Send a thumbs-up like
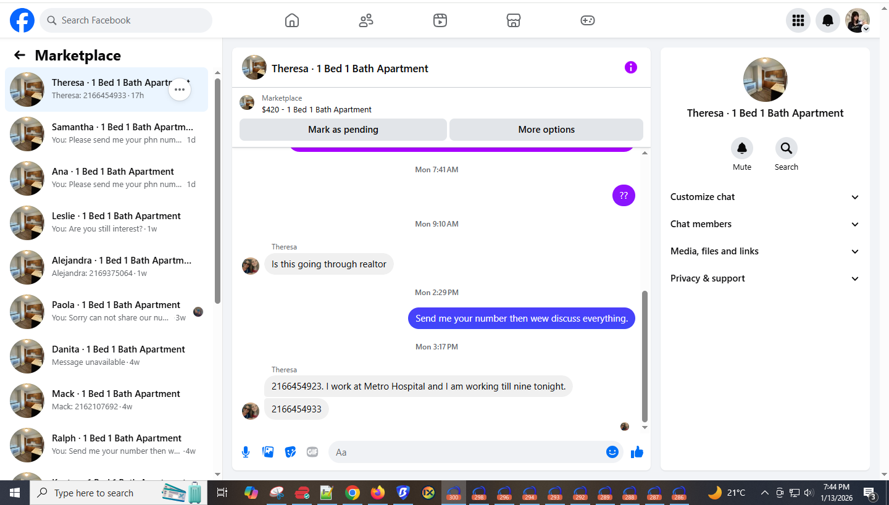889x505 pixels. [637, 452]
